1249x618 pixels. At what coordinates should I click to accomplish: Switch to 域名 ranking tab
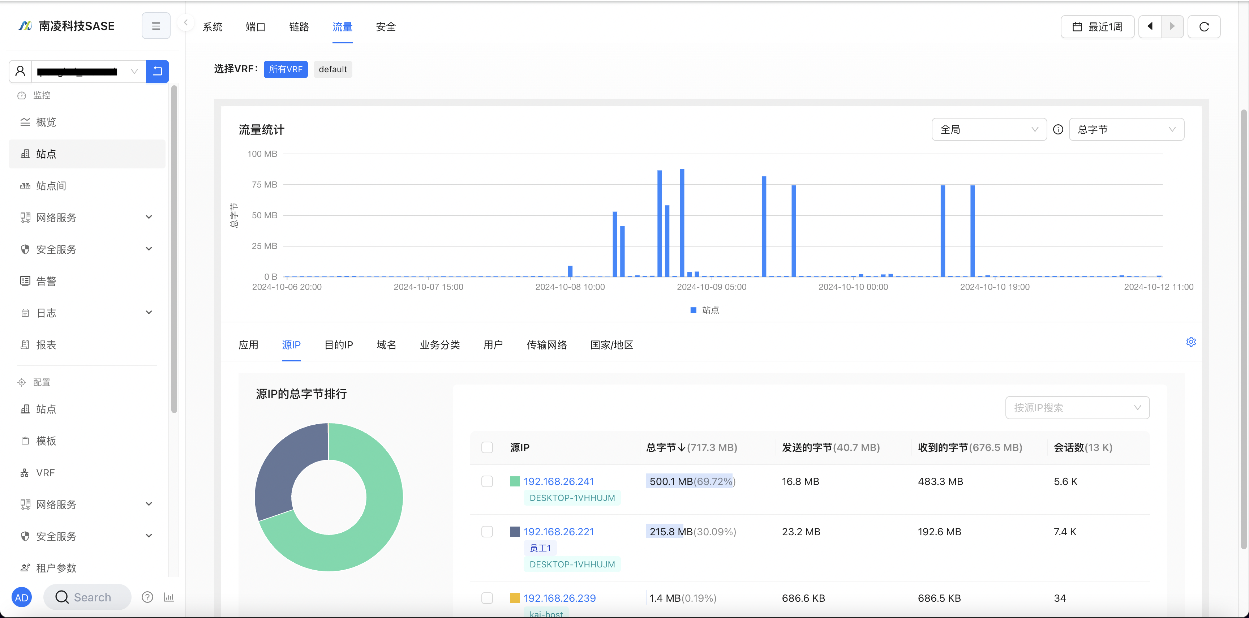pos(386,345)
